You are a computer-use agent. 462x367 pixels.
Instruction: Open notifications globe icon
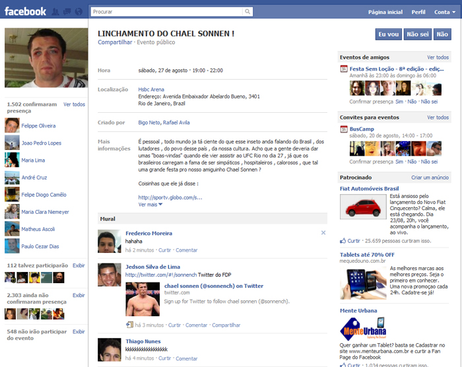click(x=79, y=12)
